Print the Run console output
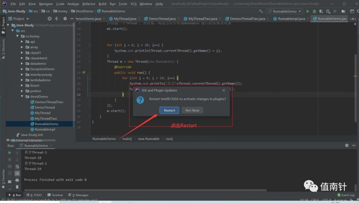Viewport: 359px width, 203px height. (17, 180)
